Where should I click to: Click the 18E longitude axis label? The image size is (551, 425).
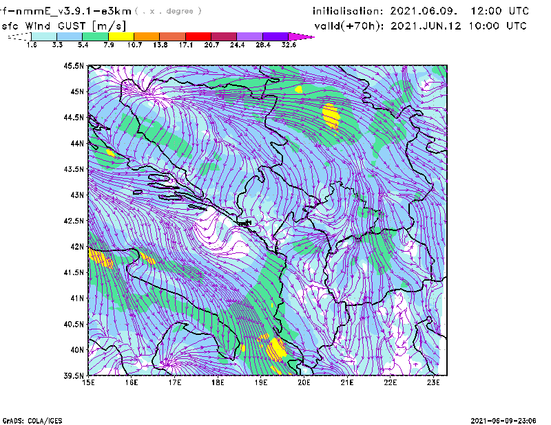(x=218, y=382)
